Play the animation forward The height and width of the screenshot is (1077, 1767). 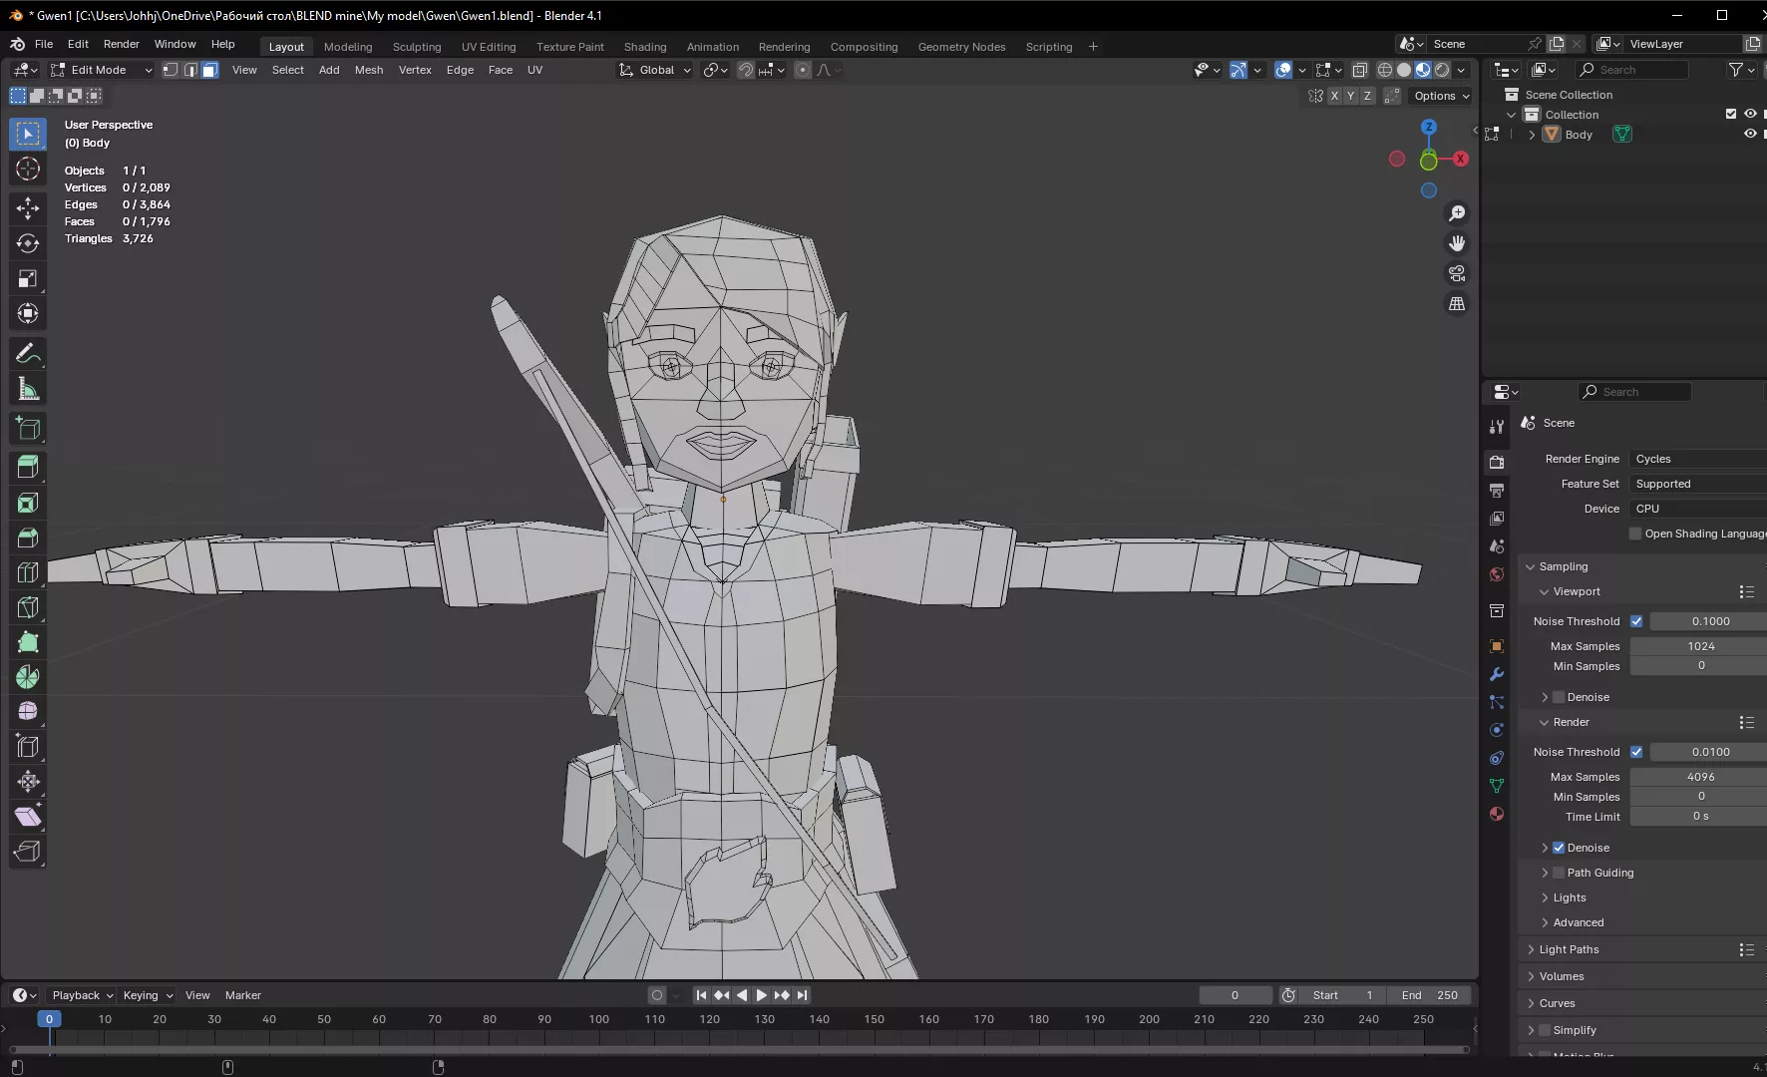coord(762,995)
